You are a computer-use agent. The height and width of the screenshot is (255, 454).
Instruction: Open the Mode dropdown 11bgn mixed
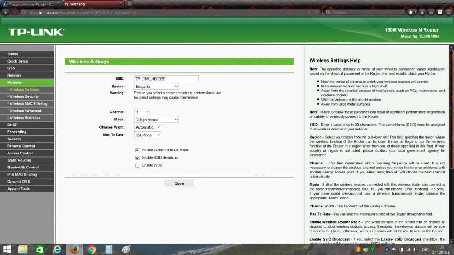click(x=156, y=120)
